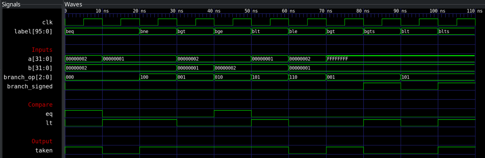Click the bne value in label row

pos(144,31)
